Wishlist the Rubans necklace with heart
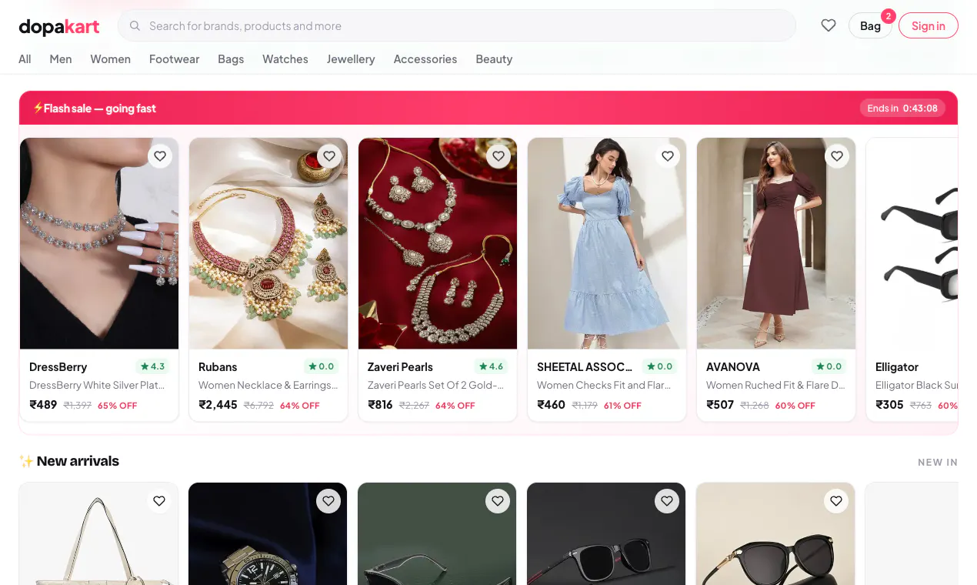 (x=329, y=156)
